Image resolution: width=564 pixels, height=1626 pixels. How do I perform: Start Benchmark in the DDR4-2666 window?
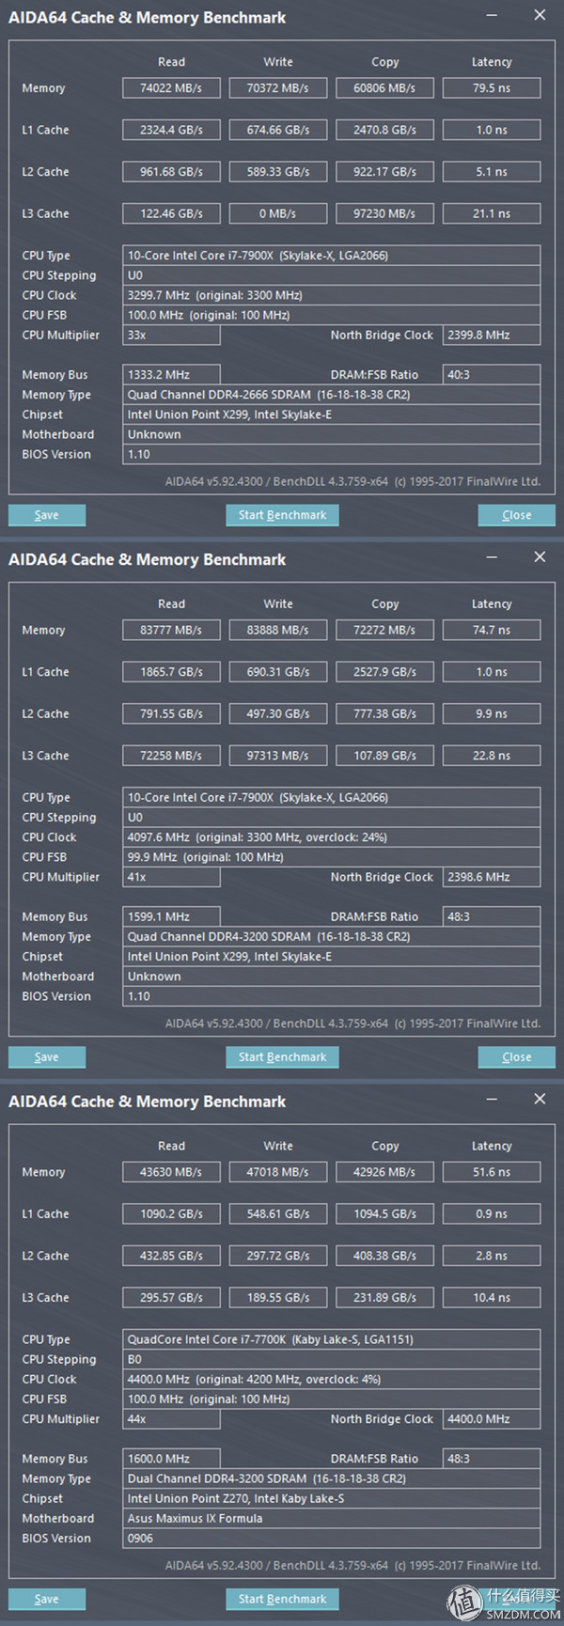[282, 515]
